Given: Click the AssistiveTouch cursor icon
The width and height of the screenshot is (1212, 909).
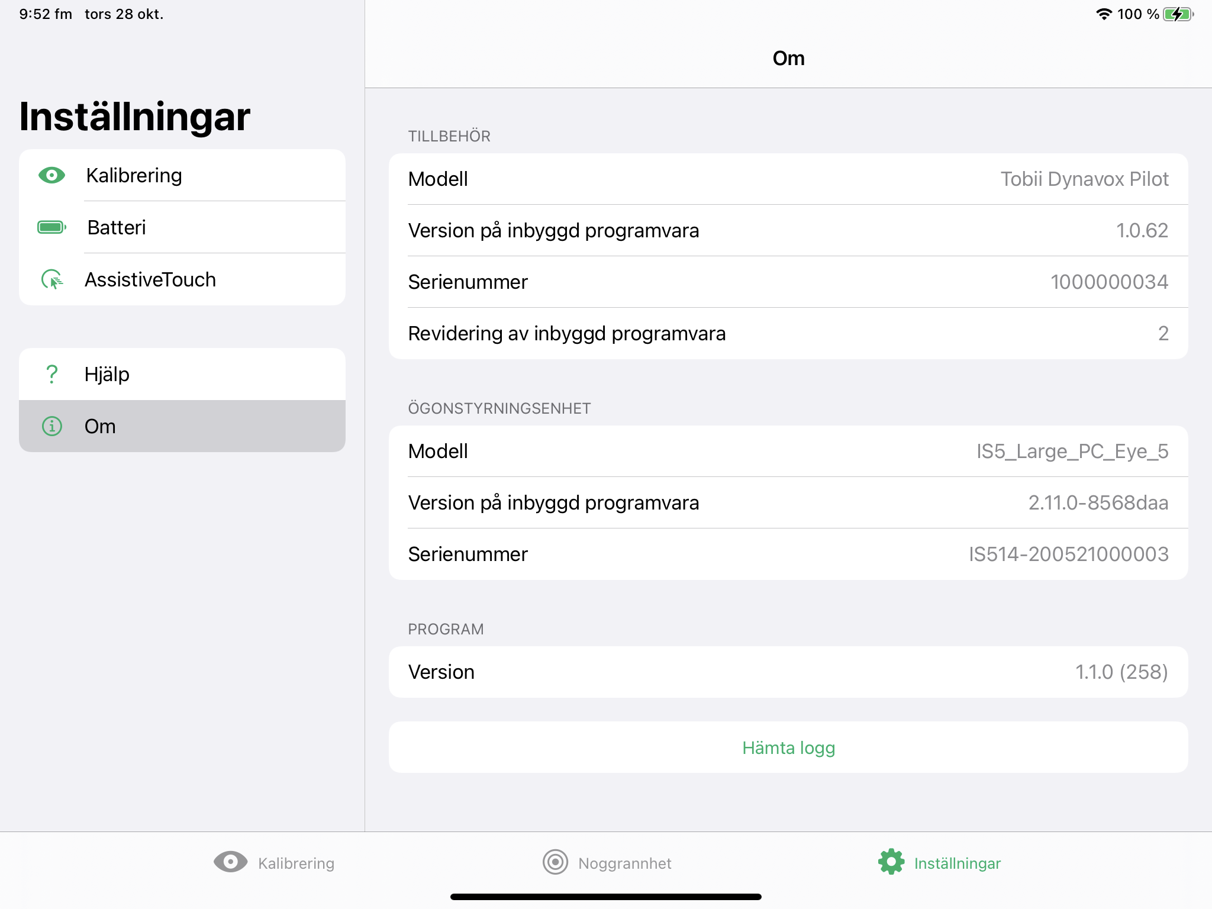Looking at the screenshot, I should click(52, 279).
